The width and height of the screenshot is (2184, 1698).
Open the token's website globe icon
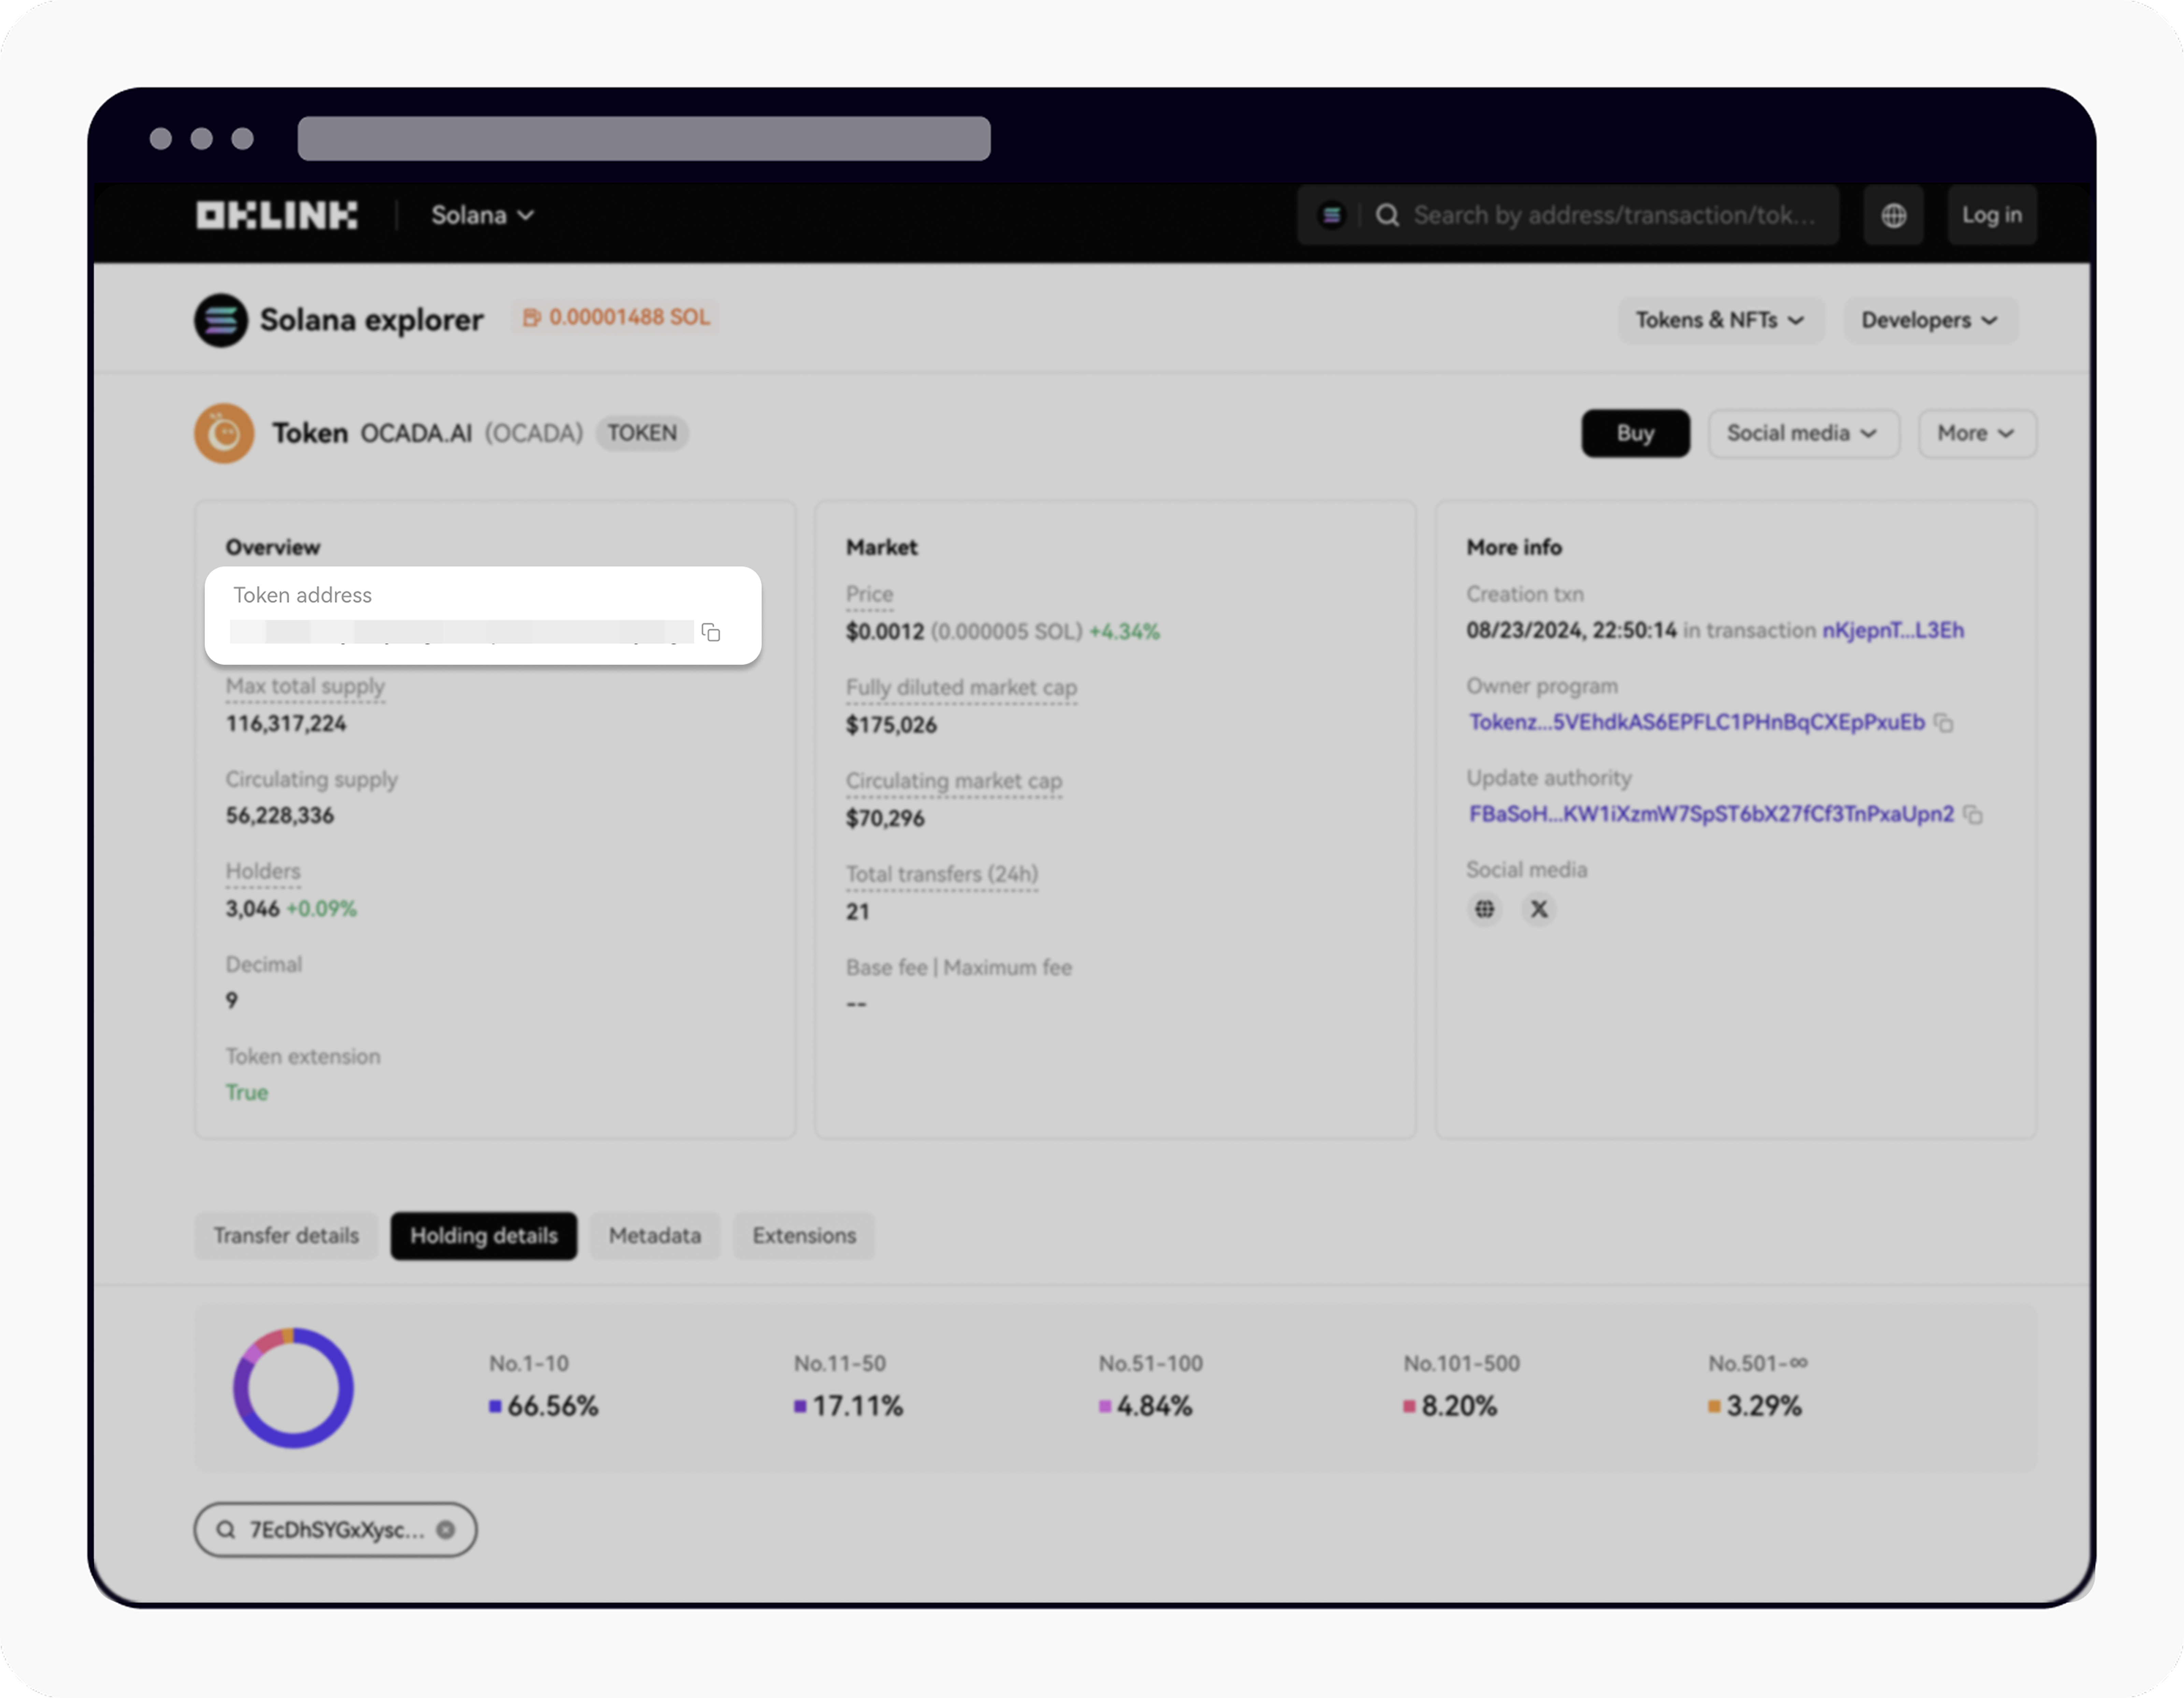click(x=1485, y=909)
